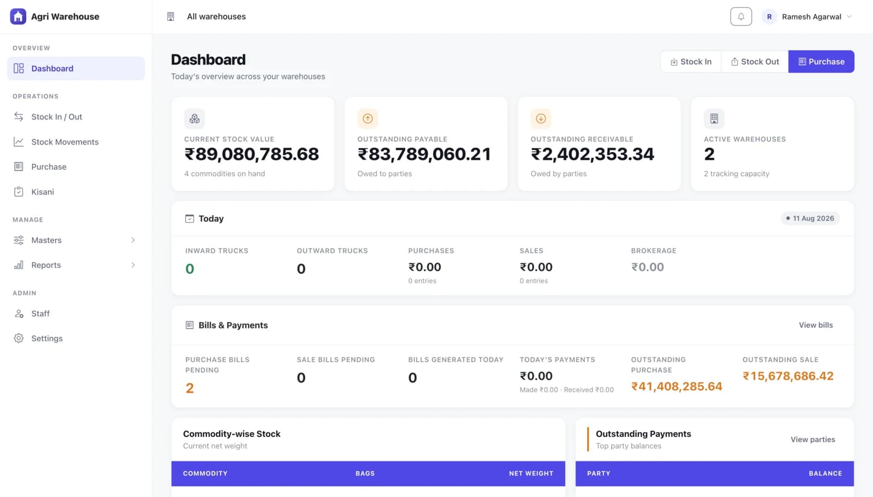Viewport: 873px width, 497px height.
Task: Click the 11 Aug 2026 date badge
Action: tap(810, 218)
